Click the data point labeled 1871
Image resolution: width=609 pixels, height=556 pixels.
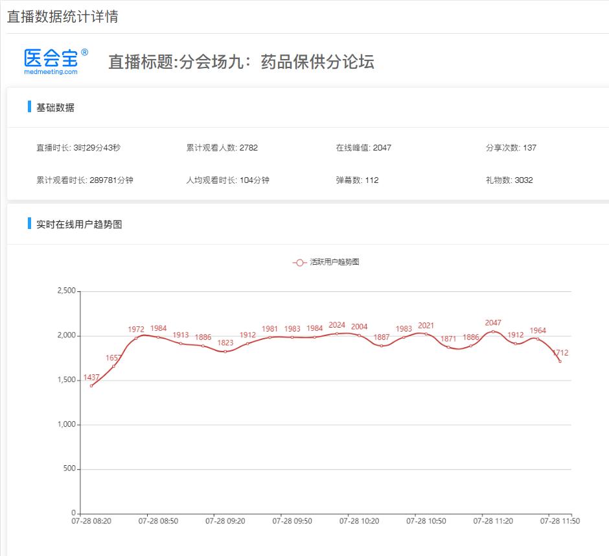point(448,347)
